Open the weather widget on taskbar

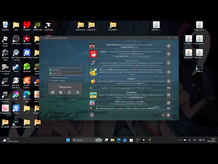click(10, 140)
